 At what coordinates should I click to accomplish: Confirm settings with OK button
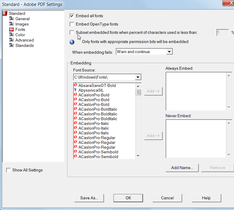(x=128, y=198)
